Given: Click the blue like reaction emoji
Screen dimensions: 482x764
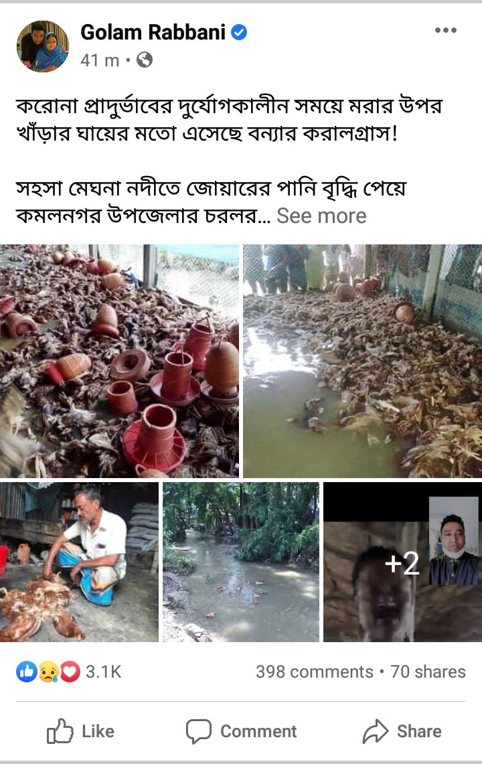Looking at the screenshot, I should pyautogui.click(x=26, y=672).
